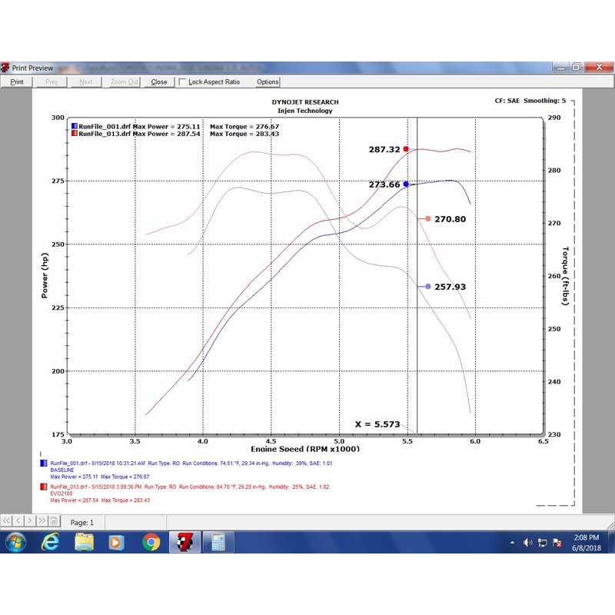Open the Windows Explorer folder icon
The width and height of the screenshot is (615, 615).
coord(84,542)
